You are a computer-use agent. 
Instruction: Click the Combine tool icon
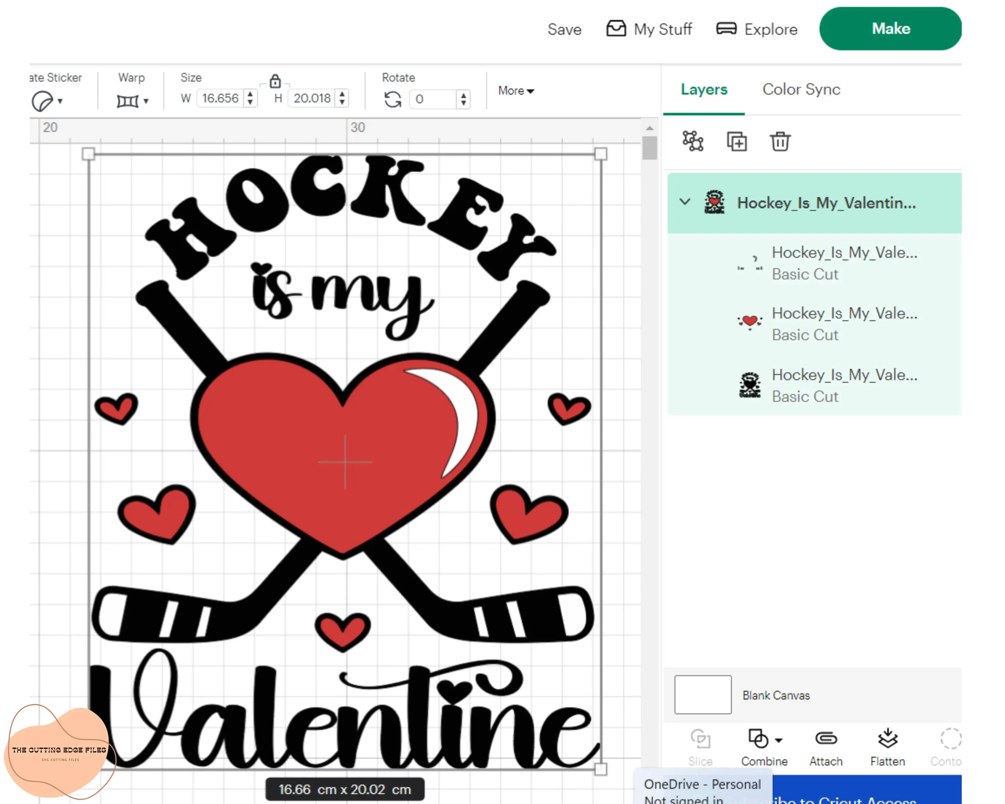758,739
